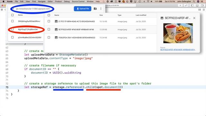Click image icon for file 5E7F9223-6FEF
The image size is (206, 116).
point(56,29)
